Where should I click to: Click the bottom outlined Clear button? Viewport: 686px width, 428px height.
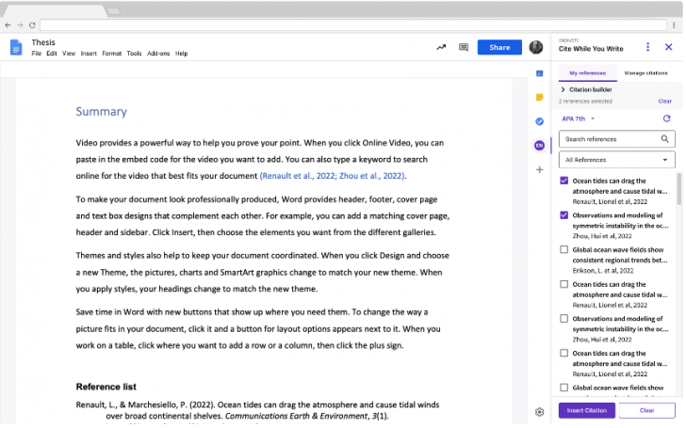click(x=646, y=410)
